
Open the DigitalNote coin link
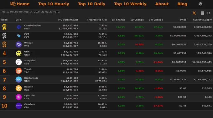(31, 78)
